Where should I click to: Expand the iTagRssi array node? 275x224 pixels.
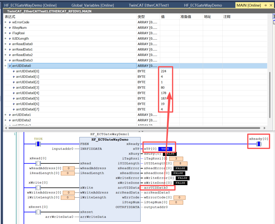(5, 33)
